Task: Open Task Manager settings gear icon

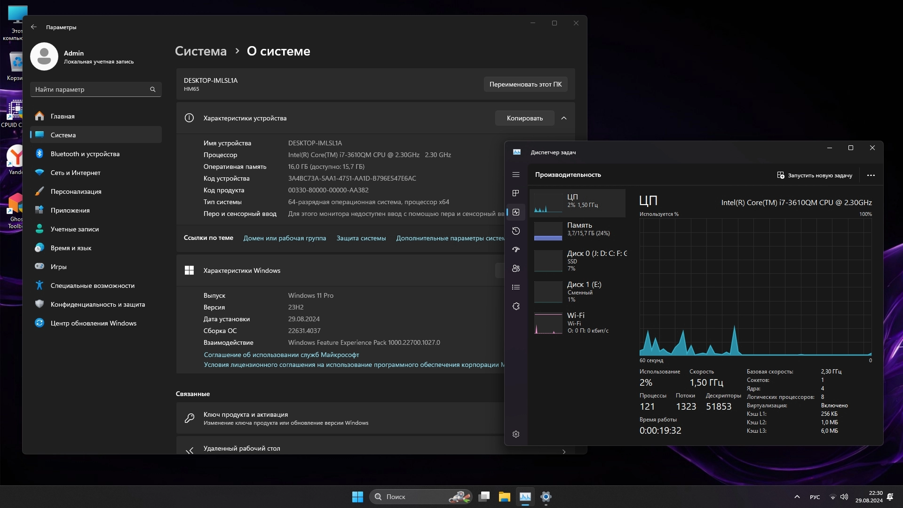Action: click(516, 434)
